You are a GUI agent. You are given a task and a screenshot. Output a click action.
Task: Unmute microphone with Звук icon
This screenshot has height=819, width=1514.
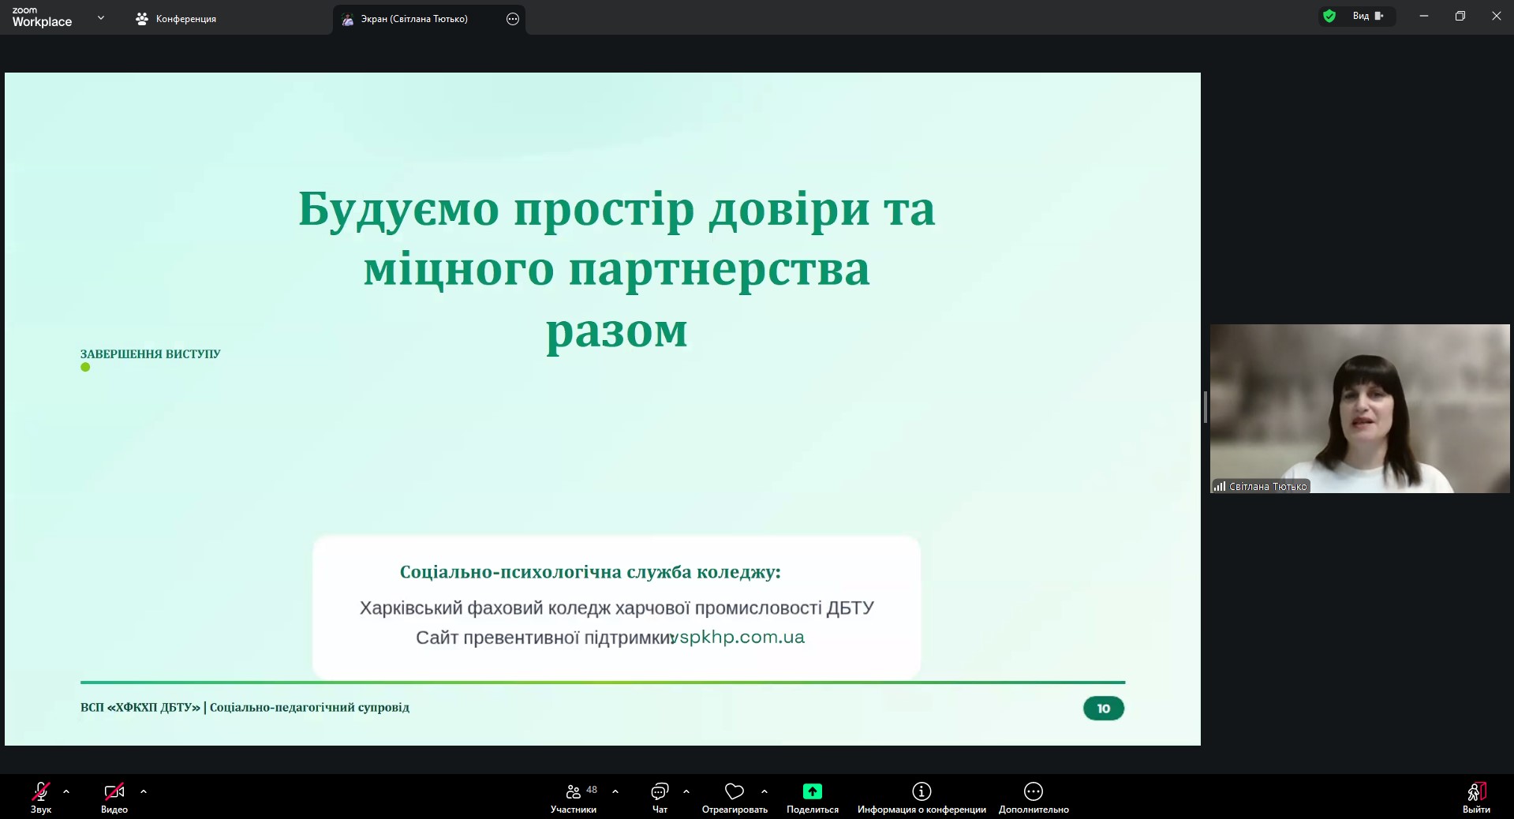click(x=41, y=791)
